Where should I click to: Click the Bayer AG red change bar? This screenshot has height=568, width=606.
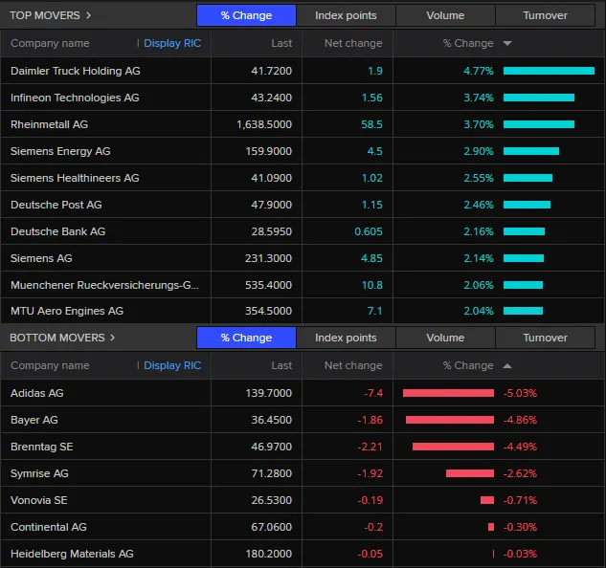click(x=450, y=420)
